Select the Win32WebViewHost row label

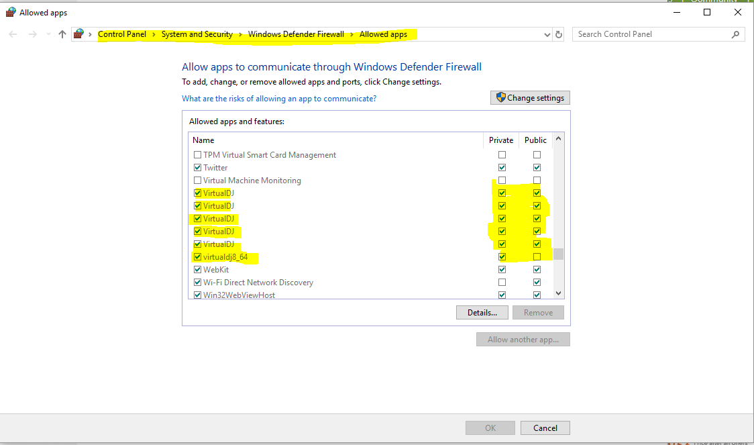pyautogui.click(x=239, y=295)
